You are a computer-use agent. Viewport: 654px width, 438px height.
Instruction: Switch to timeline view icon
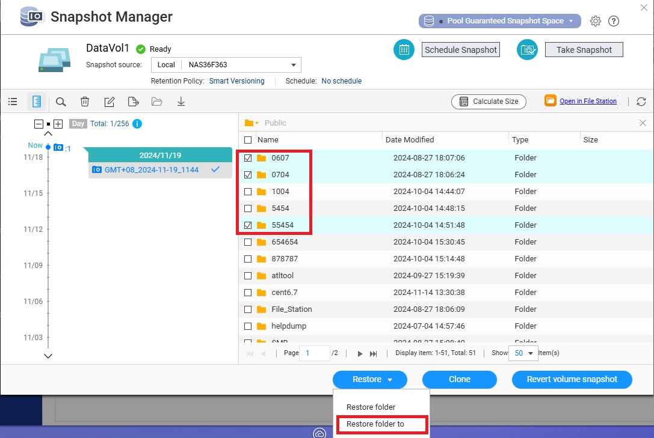(36, 102)
